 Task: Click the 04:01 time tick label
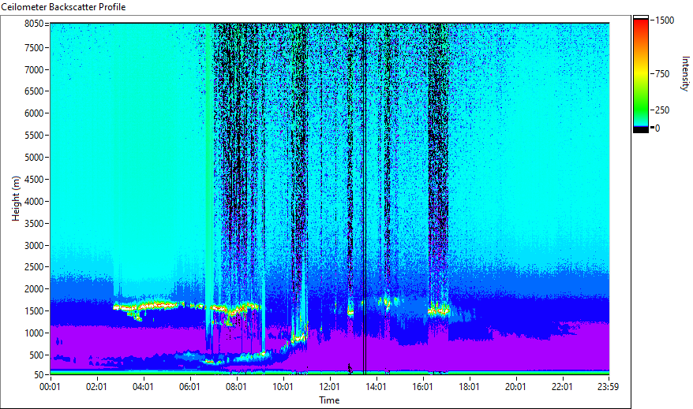tap(143, 387)
